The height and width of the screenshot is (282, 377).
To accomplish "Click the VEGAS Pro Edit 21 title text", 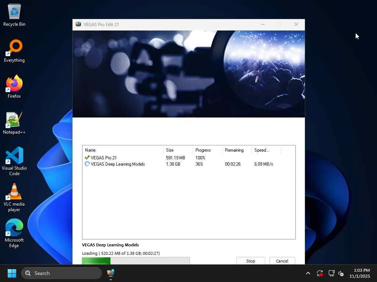I will click(101, 25).
